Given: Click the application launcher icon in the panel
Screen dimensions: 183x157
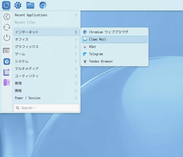Looking at the screenshot, I should click(x=6, y=5).
